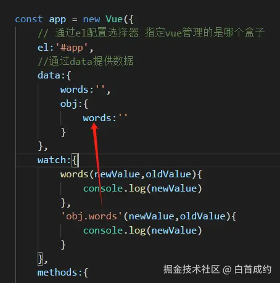Click the 'new' keyword
280x283 pixels.
[x=91, y=19]
